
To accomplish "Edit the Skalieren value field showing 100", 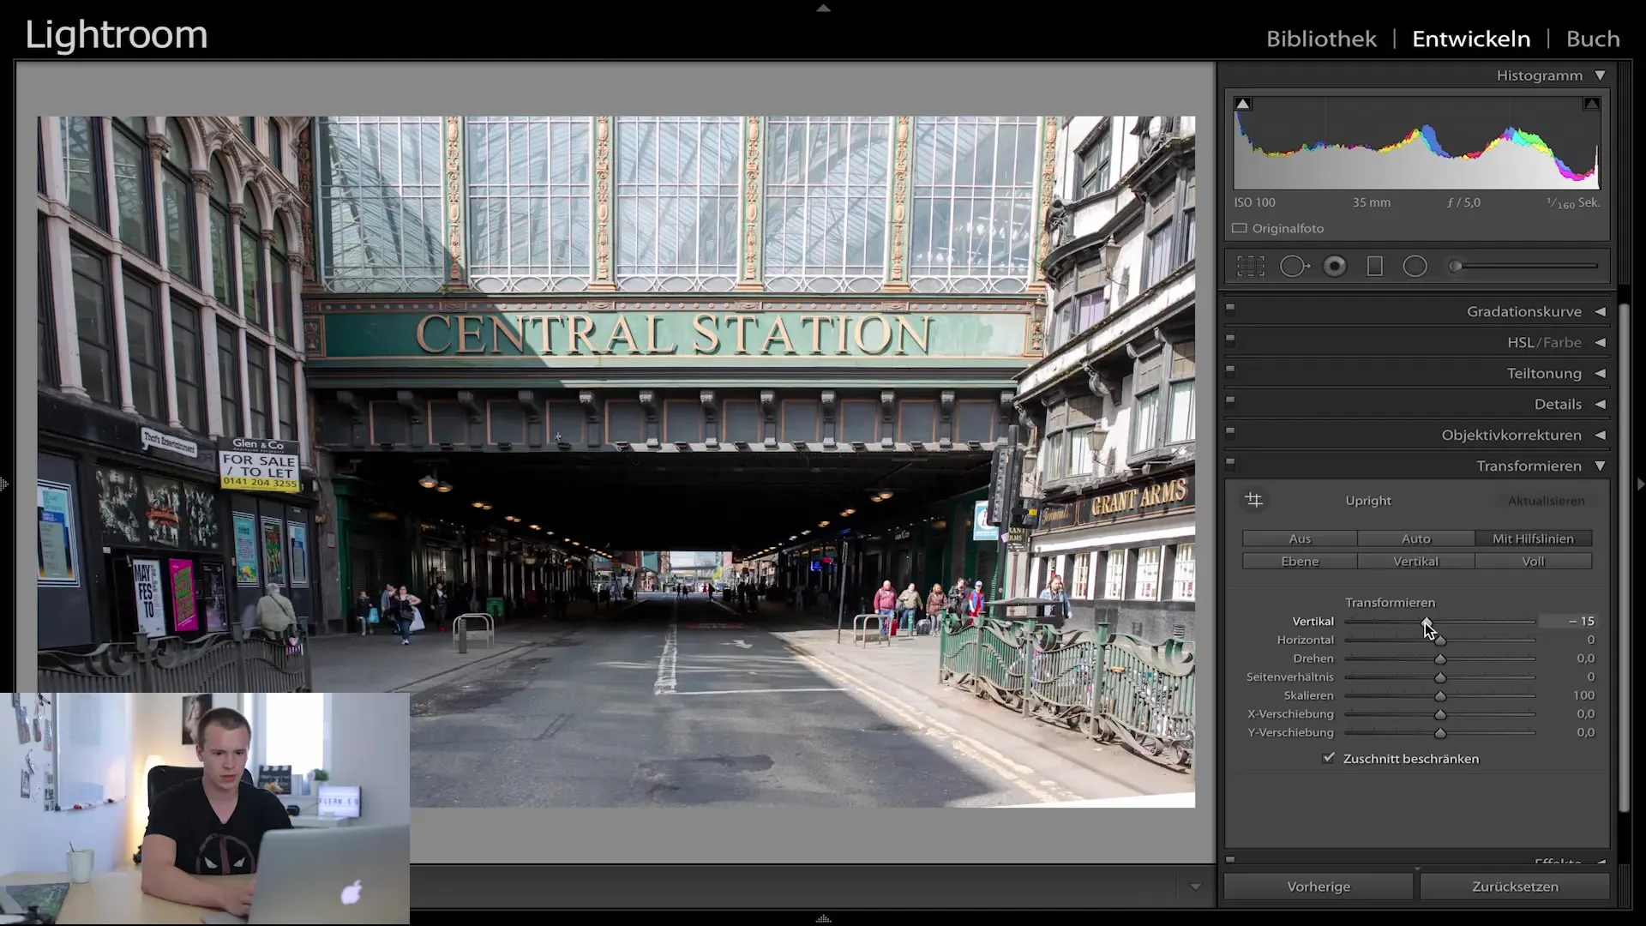I will 1583,695.
